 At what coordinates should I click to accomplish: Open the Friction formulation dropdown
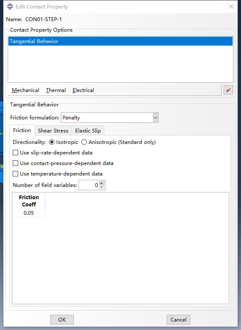click(155, 118)
